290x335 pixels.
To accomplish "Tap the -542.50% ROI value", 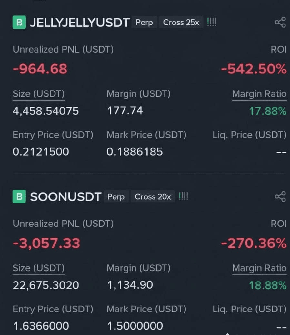I will tap(254, 69).
